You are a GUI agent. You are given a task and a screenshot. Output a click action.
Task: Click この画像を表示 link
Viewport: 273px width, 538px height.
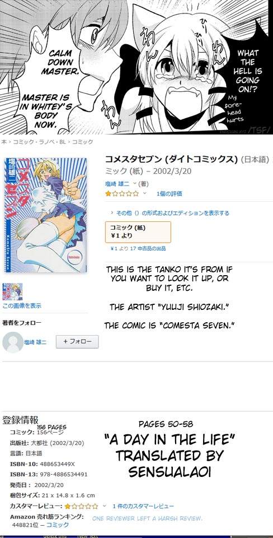pyautogui.click(x=22, y=306)
